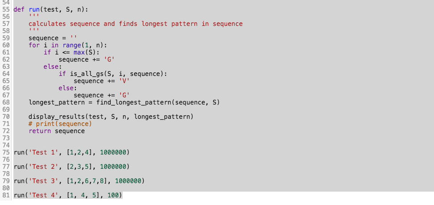Click line number 55 in the gutter
Image resolution: width=434 pixels, height=205 pixels.
click(6, 9)
